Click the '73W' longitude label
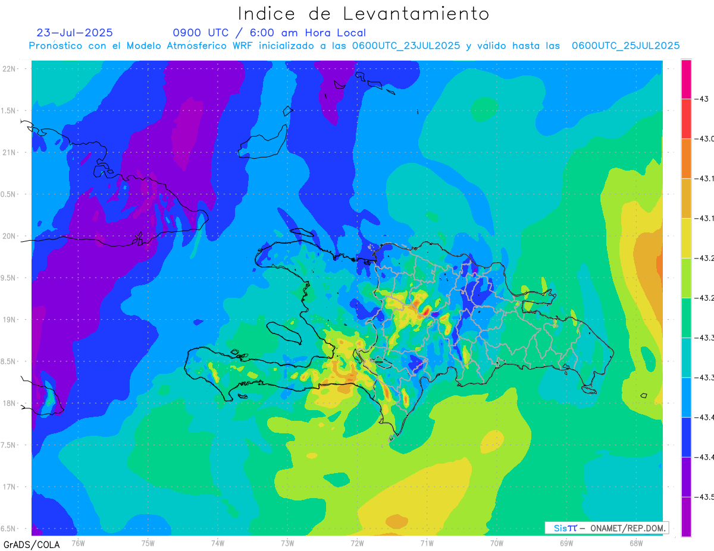 pyautogui.click(x=287, y=543)
